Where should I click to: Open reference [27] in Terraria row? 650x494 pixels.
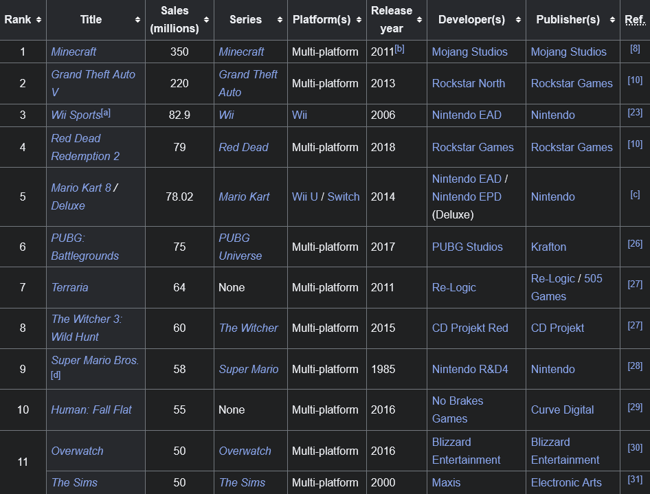[635, 284]
